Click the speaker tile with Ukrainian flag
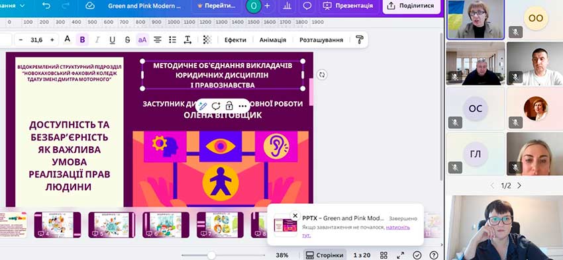Screen dimensions: 563x260 (x=476, y=19)
